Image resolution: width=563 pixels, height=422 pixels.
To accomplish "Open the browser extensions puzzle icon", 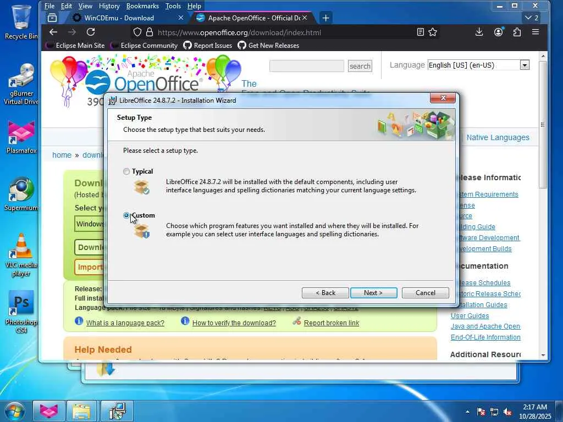I will tap(517, 32).
